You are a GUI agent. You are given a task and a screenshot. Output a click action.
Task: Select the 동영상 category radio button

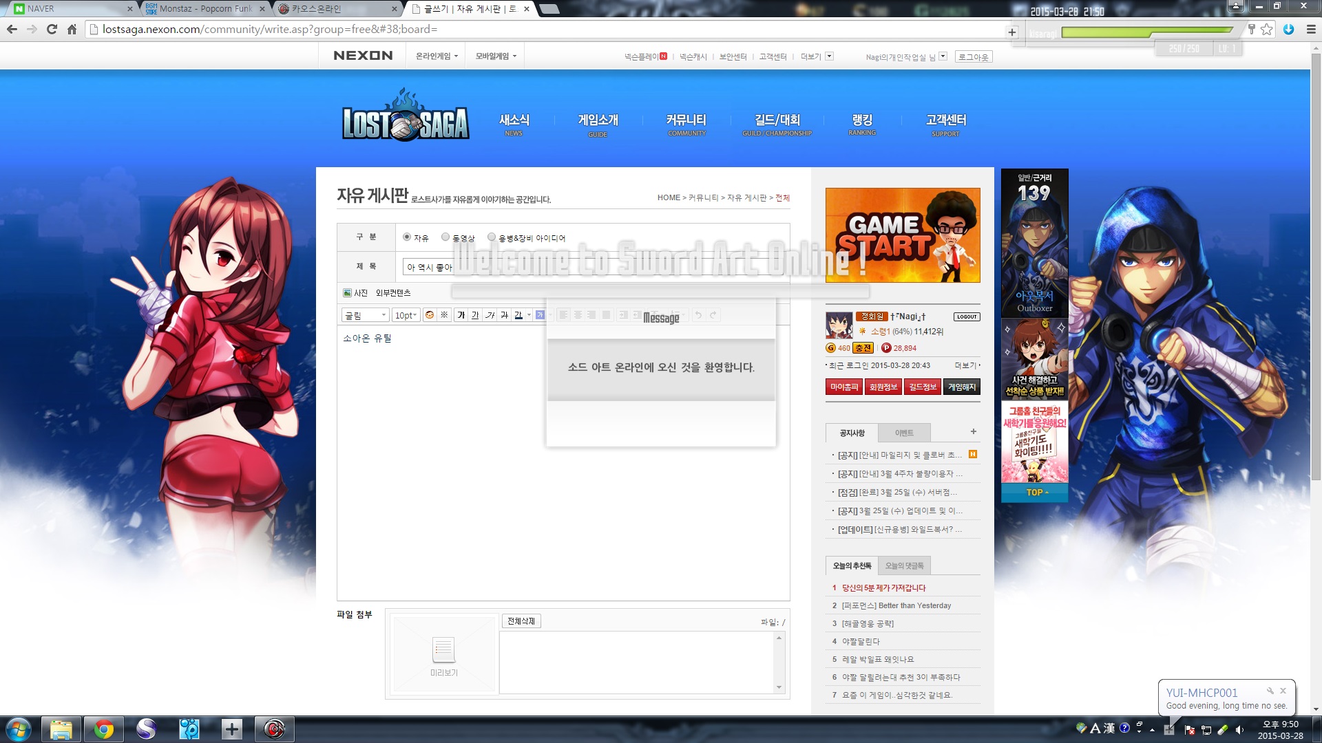point(445,237)
